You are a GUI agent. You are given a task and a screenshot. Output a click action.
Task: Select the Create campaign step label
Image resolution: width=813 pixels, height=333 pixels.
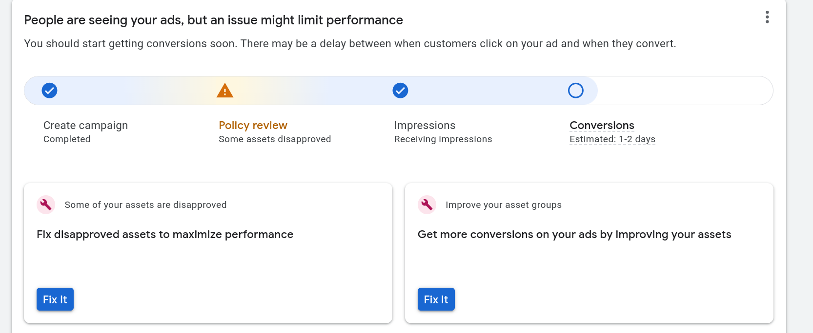tap(85, 126)
